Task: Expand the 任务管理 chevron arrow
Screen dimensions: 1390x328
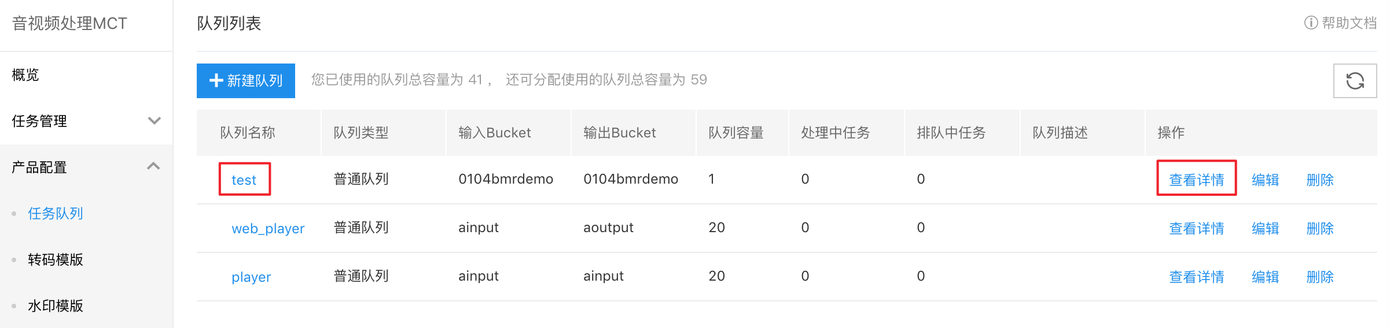Action: (x=154, y=121)
